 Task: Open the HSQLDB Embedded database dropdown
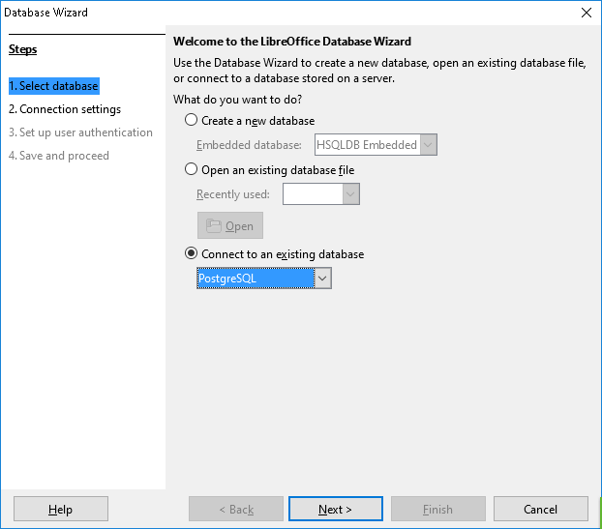[x=429, y=145]
